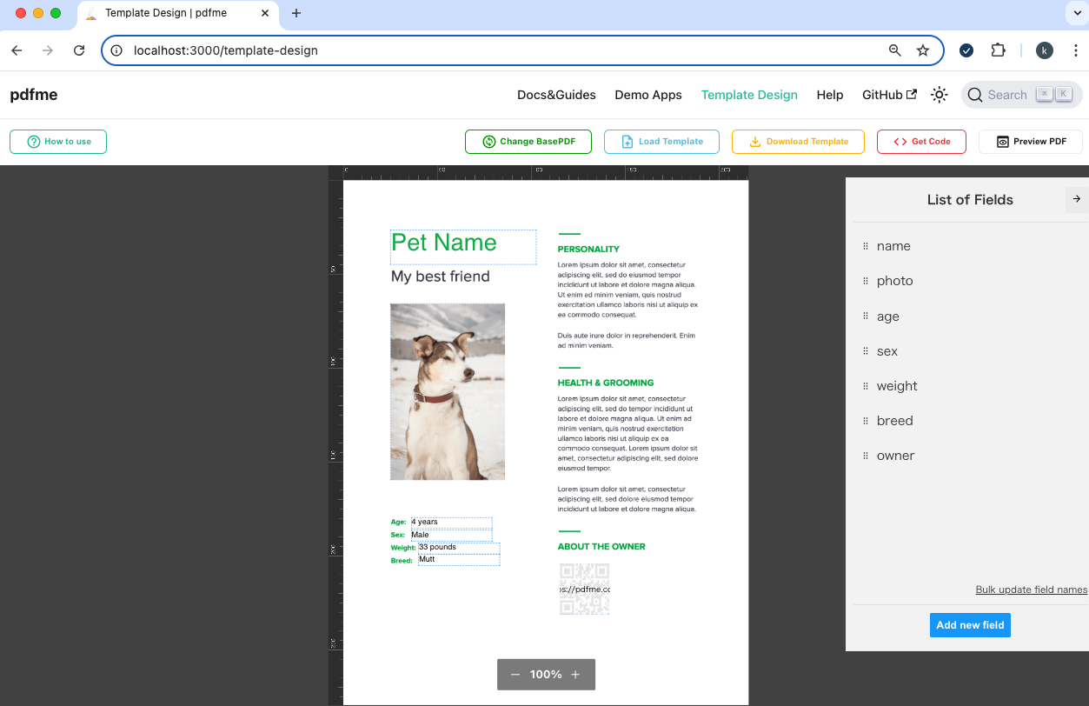Click the drag handle beside name field

coord(866,246)
